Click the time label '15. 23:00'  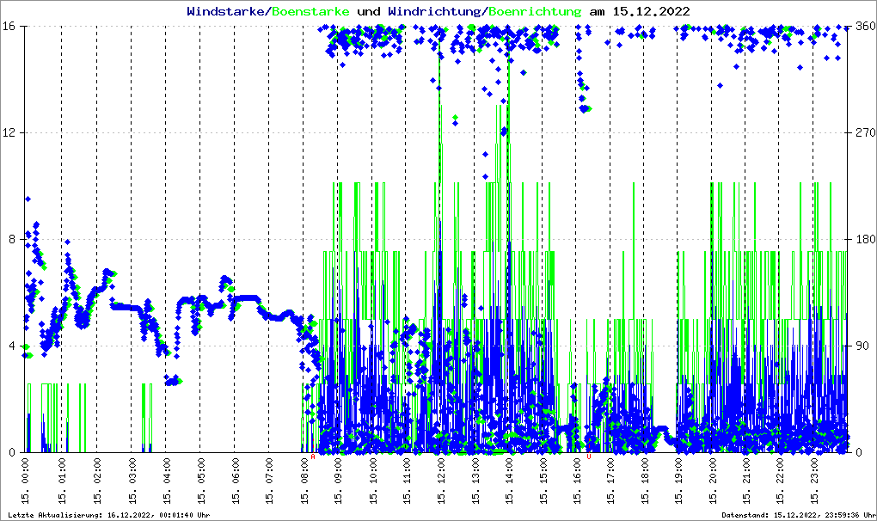pyautogui.click(x=813, y=481)
